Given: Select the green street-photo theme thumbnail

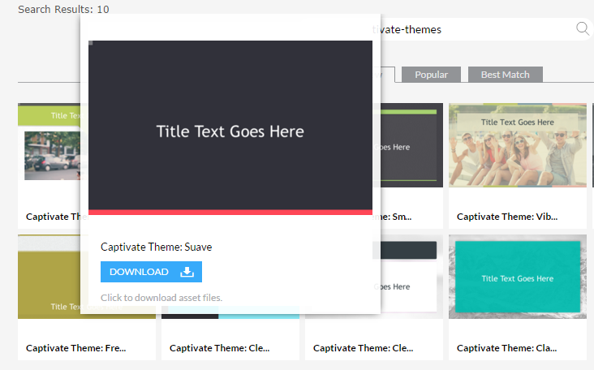Looking at the screenshot, I should point(49,145).
